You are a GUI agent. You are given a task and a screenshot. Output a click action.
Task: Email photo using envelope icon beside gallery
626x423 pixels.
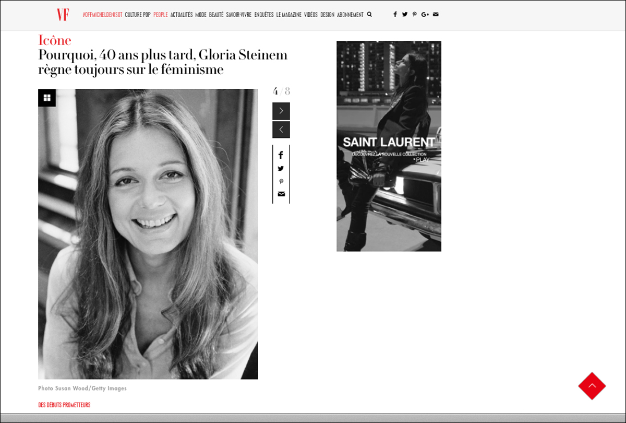281,194
